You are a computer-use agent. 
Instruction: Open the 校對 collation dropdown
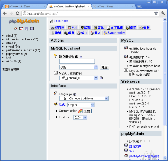79,67
